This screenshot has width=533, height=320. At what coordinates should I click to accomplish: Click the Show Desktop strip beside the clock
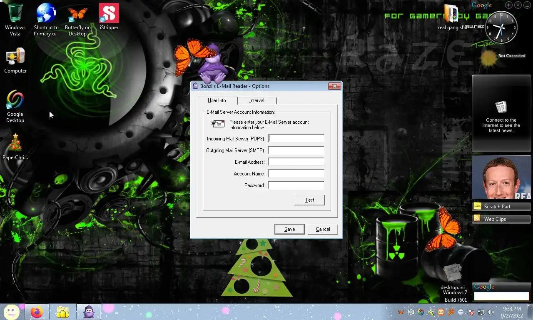[530, 312]
